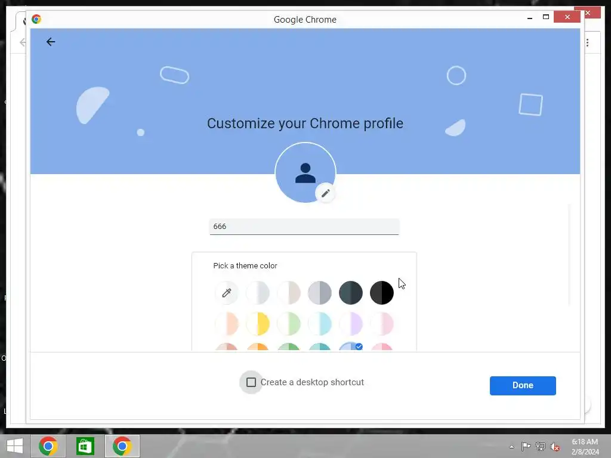Open the Windows Start button
Image resolution: width=611 pixels, height=458 pixels.
point(15,446)
